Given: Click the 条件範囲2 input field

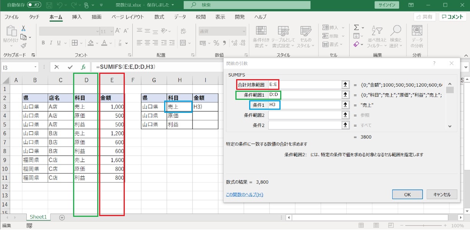Looking at the screenshot, I should 304,115.
